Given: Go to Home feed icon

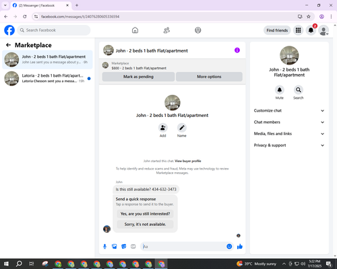Looking at the screenshot, I should tap(135, 30).
